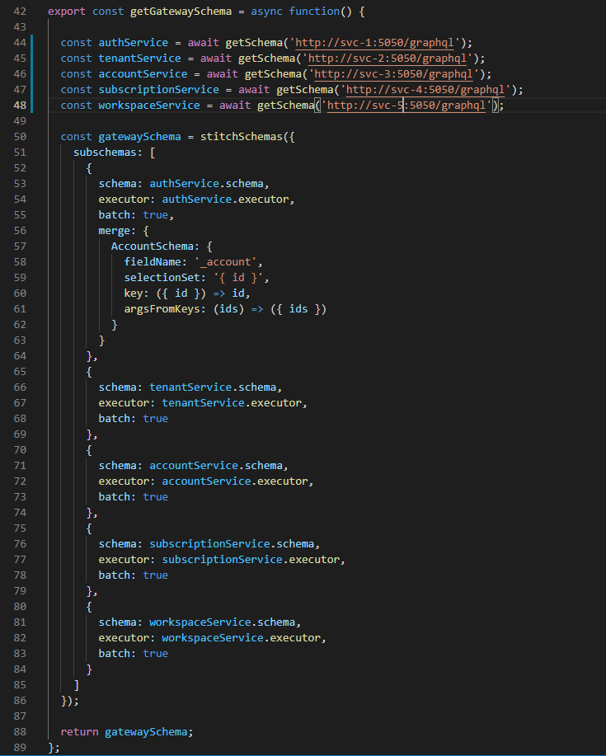Click the return keyword
Screen dimensions: 606x756
coord(79,731)
